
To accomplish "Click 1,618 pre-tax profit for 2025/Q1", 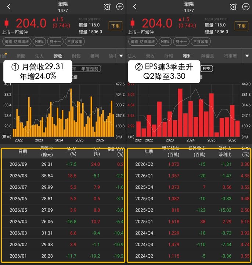I will [174, 222].
